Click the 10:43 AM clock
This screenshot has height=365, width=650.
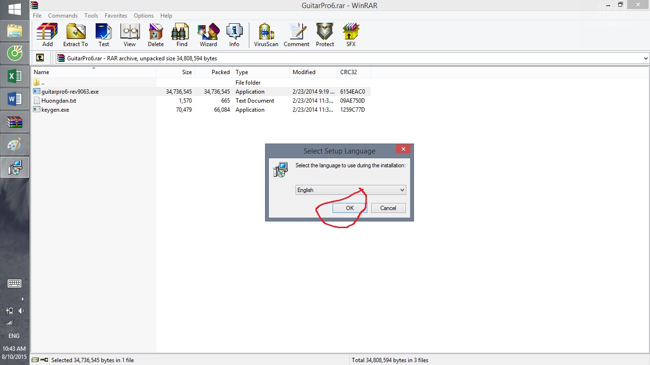click(x=14, y=349)
